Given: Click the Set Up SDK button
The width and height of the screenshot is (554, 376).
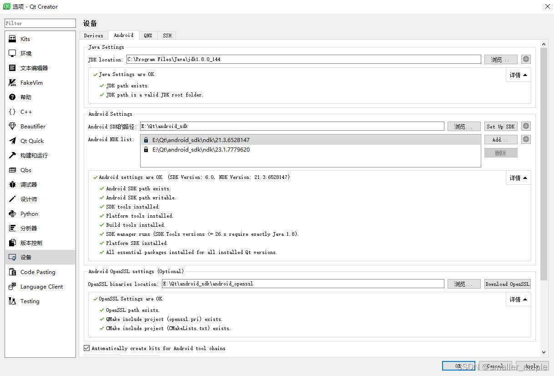Looking at the screenshot, I should tap(501, 127).
